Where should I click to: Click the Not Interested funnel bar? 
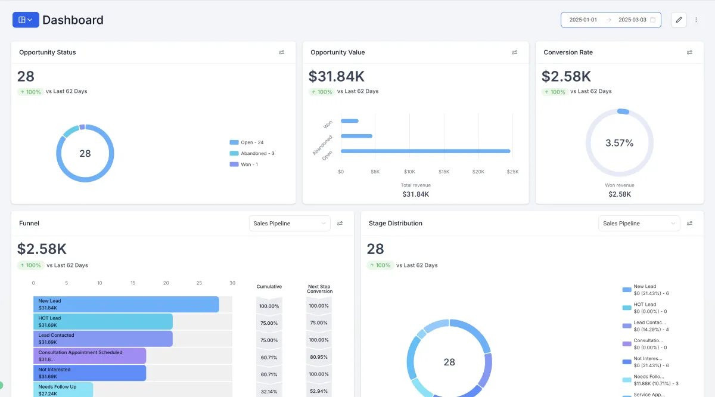(90, 373)
